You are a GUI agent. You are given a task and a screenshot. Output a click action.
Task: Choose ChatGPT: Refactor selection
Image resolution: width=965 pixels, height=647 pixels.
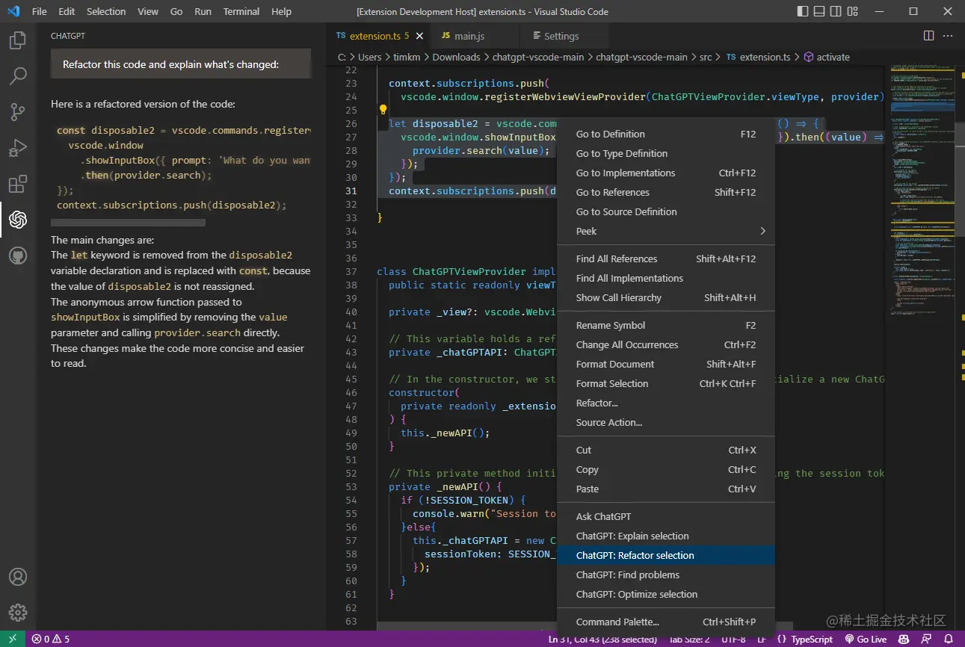(x=635, y=556)
